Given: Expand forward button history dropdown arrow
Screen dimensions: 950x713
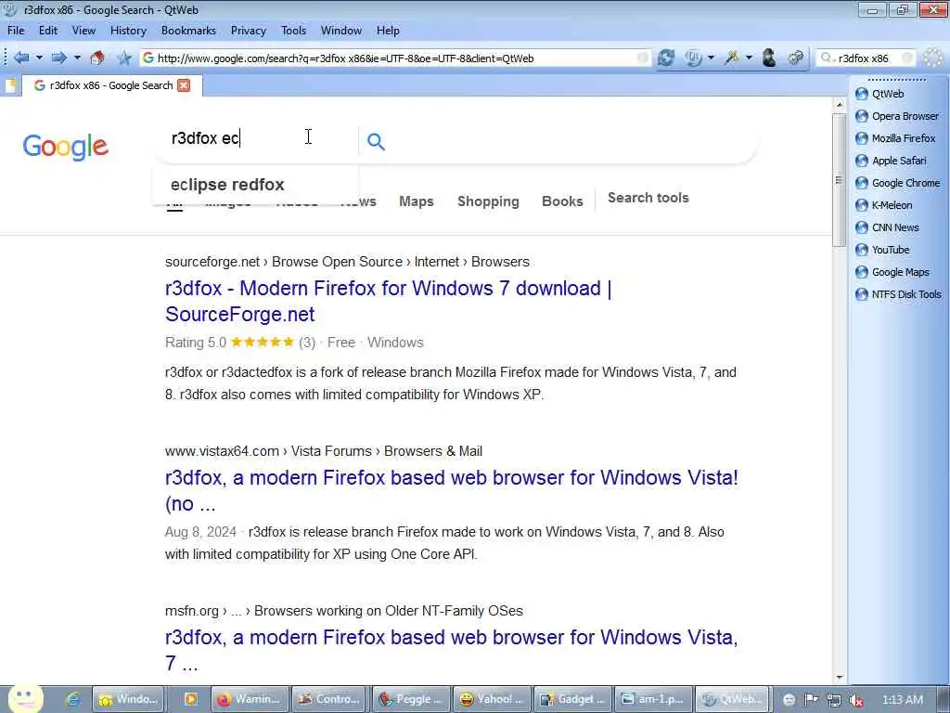Looking at the screenshot, I should (77, 58).
